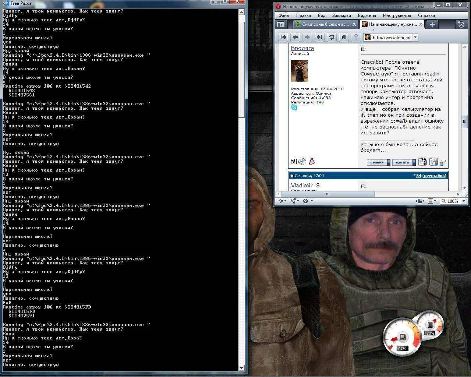Viewport: 471px width, 377px height.
Task: Click the multi-quote icon with quotation marks
Action: pyautogui.click(x=422, y=162)
